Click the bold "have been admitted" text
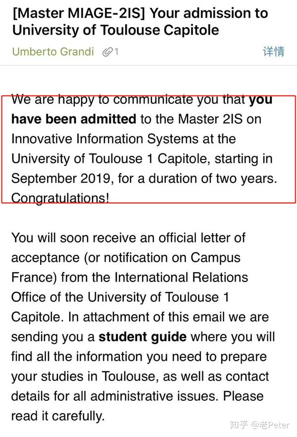 pyautogui.click(x=74, y=119)
